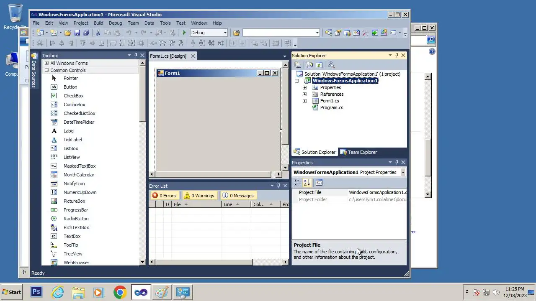The width and height of the screenshot is (536, 301).
Task: Toggle the 0 Errors filter
Action: tap(164, 195)
